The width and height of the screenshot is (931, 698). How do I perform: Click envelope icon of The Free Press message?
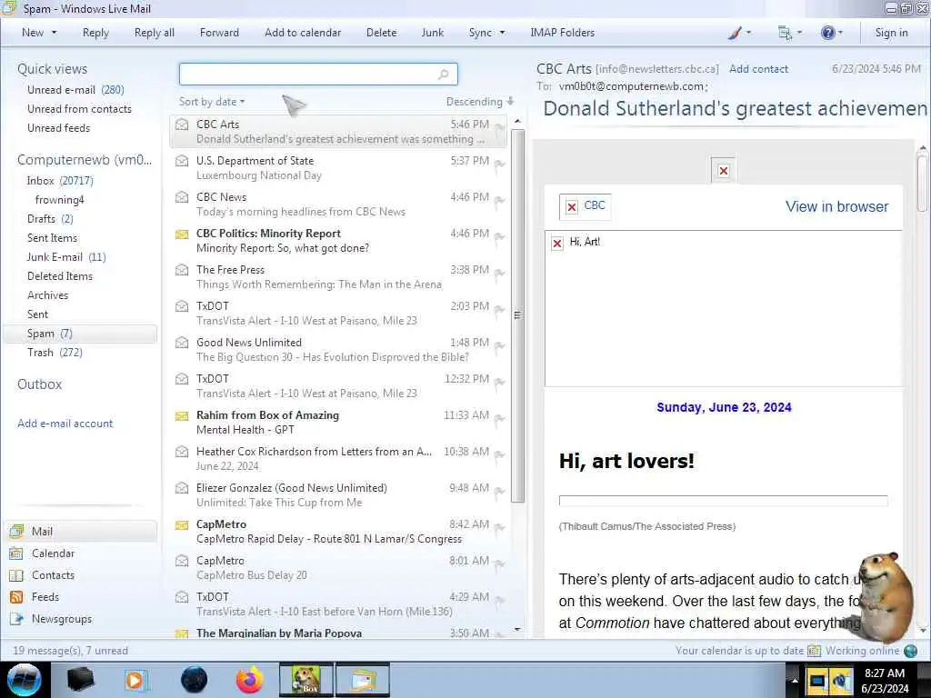[x=182, y=270]
